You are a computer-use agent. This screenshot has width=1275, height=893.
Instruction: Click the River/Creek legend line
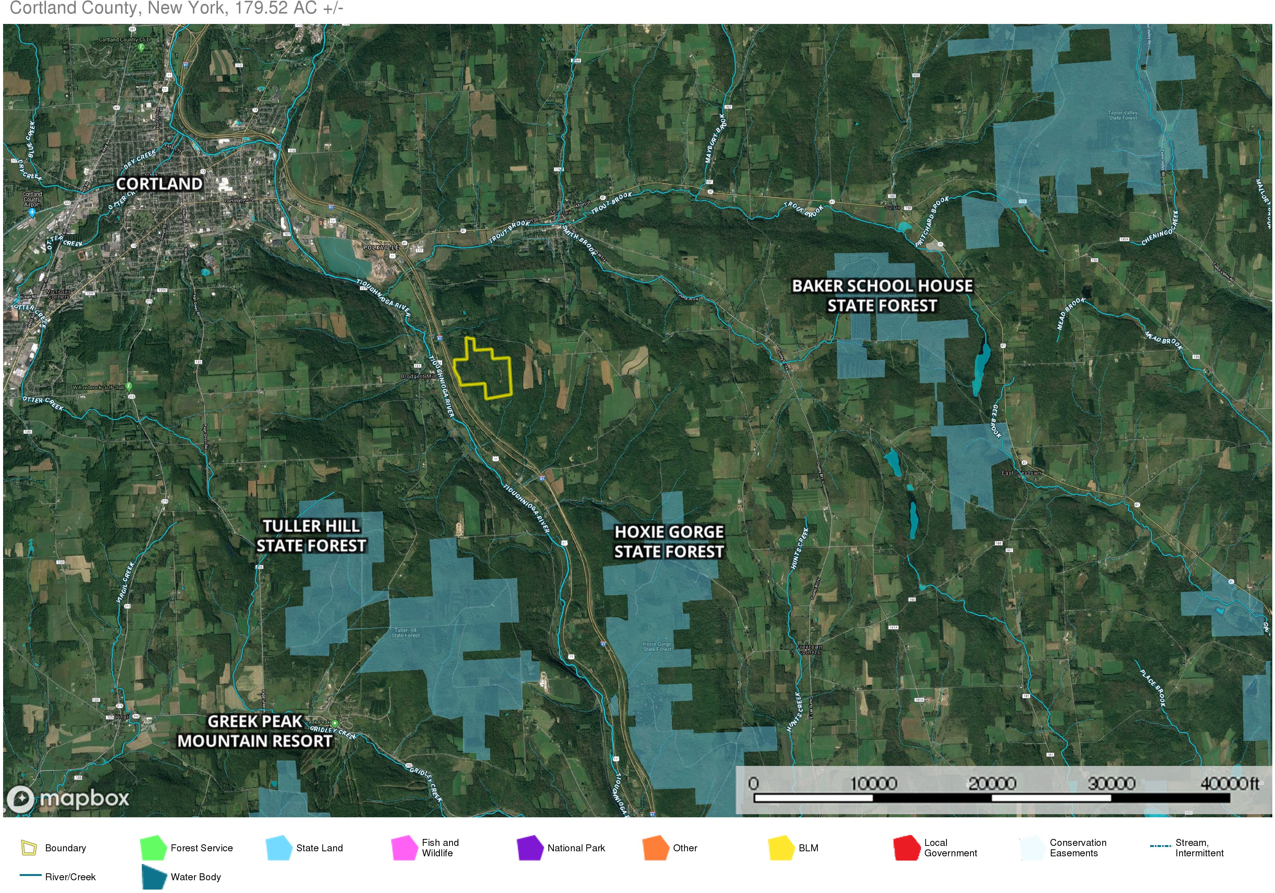pyautogui.click(x=31, y=876)
